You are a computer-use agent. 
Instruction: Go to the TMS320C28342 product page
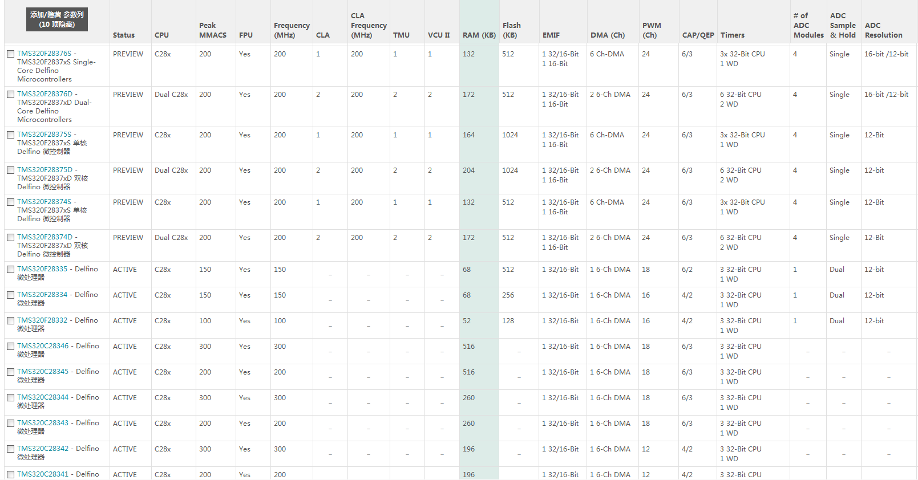43,449
